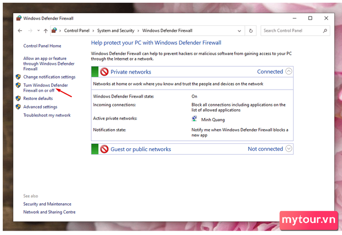This screenshot has height=235, width=342.
Task: Minimize the Windows Defender Firewall window
Action: pyautogui.click(x=295, y=18)
